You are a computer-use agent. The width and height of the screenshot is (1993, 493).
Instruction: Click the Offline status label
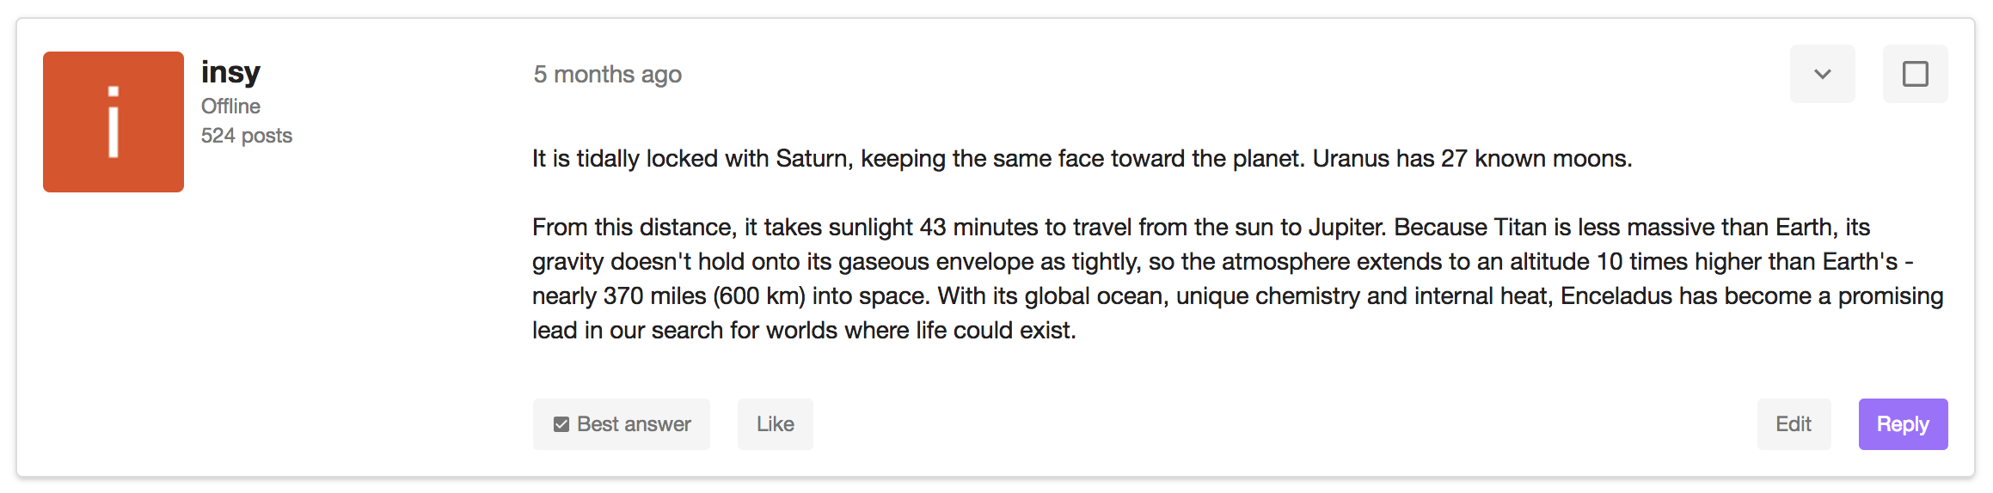230,107
